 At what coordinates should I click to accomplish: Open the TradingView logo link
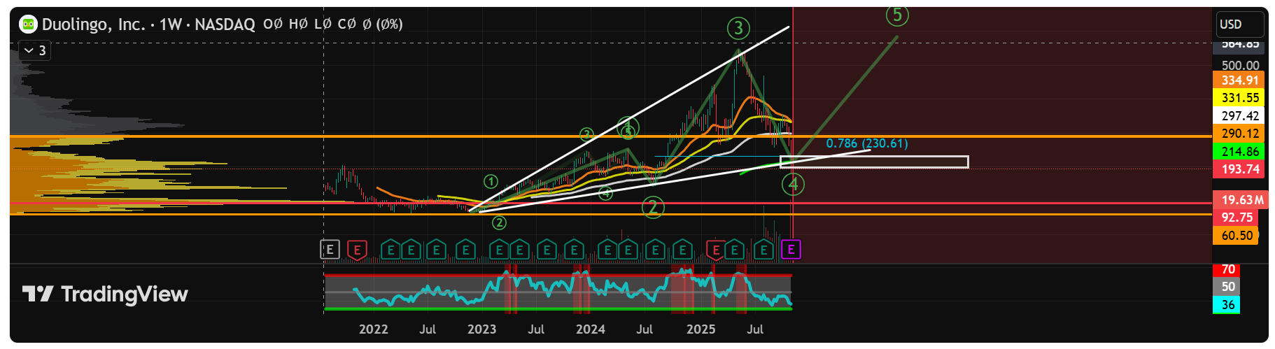[x=105, y=294]
